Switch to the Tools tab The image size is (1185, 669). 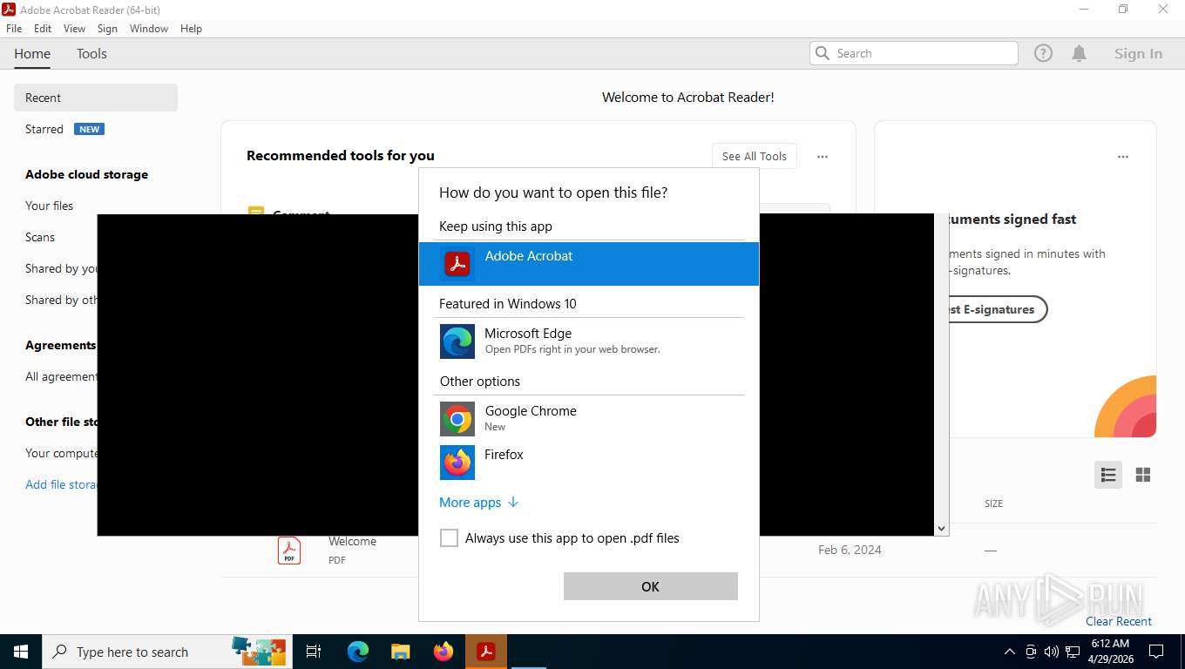click(x=91, y=54)
